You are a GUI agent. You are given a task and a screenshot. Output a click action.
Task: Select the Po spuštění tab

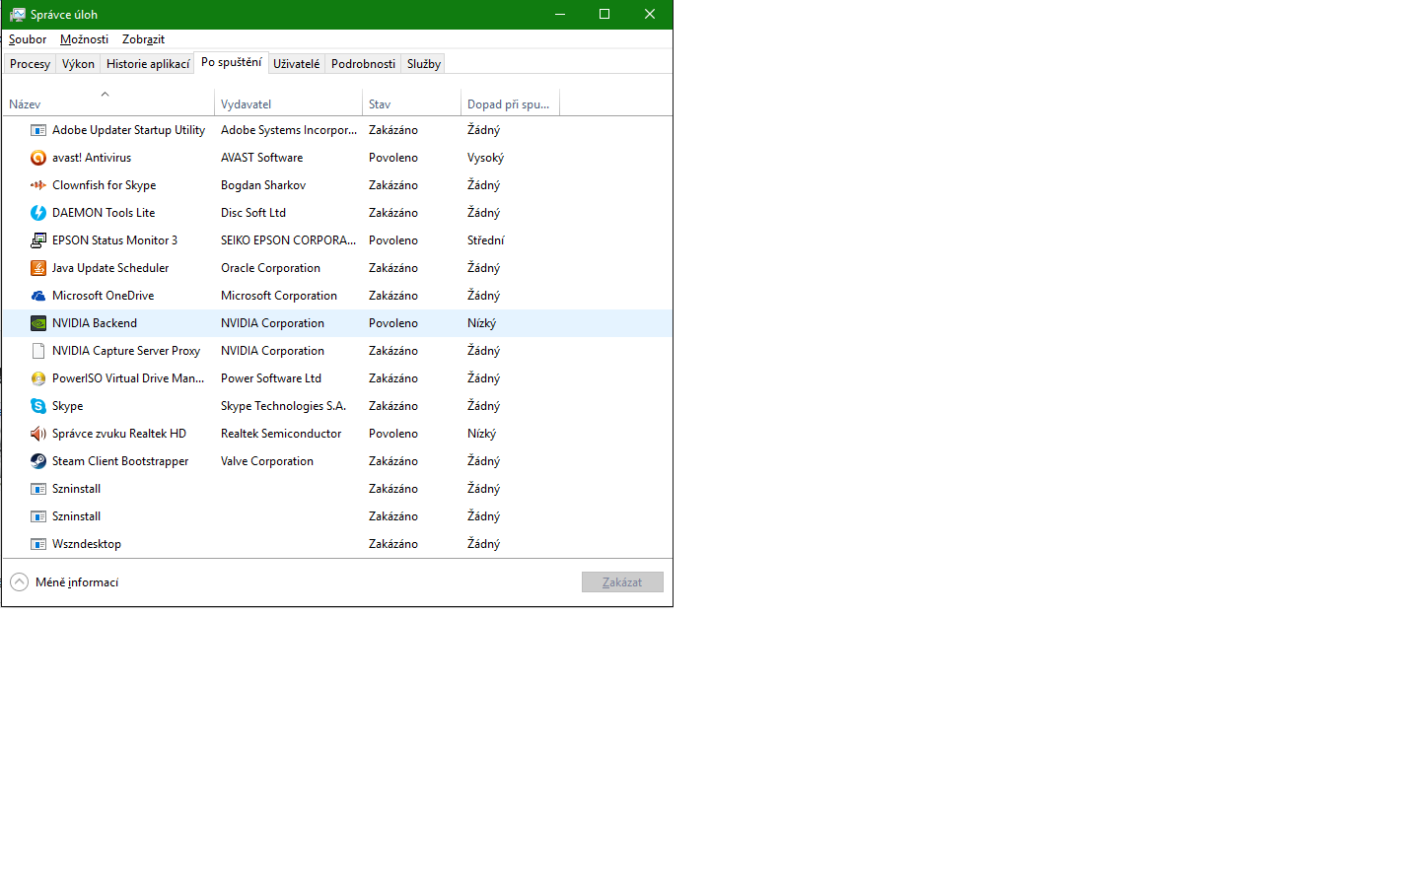231,62
